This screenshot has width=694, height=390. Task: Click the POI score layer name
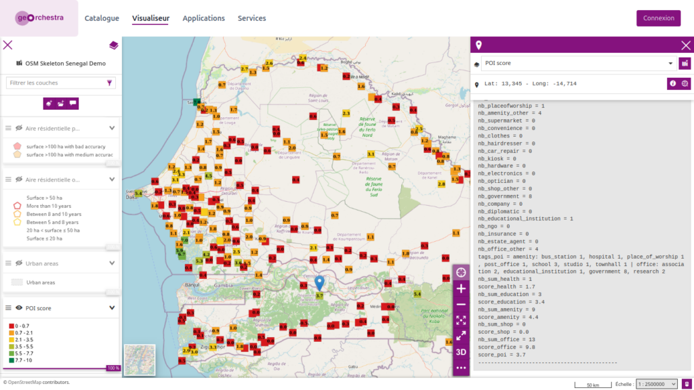[x=38, y=308]
